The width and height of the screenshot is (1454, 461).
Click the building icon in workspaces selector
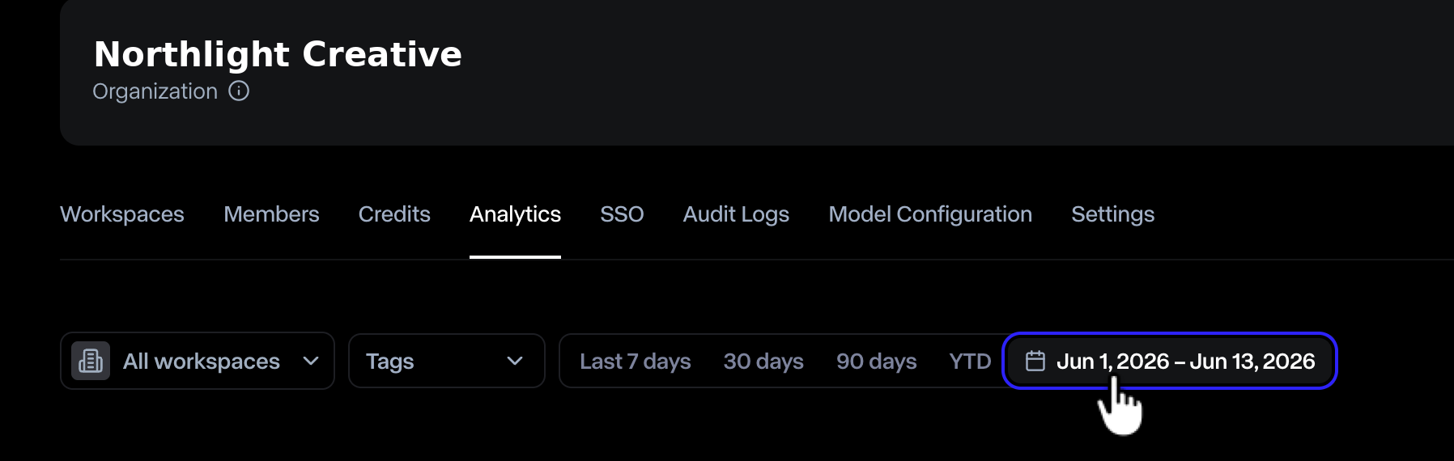pyautogui.click(x=91, y=361)
